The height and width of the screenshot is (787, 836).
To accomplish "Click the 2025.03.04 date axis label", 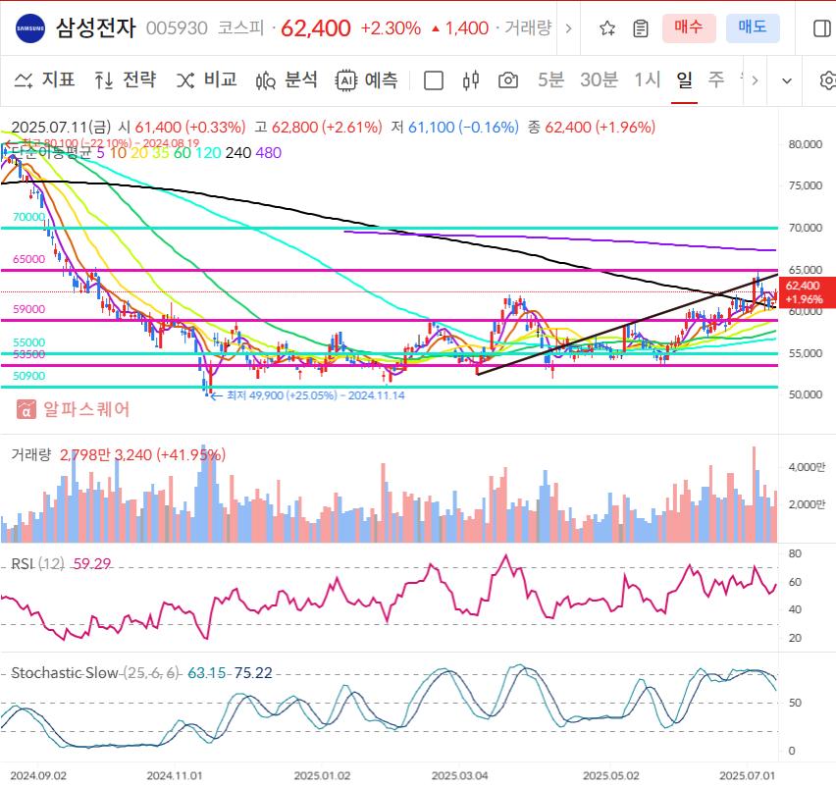I will (459, 776).
